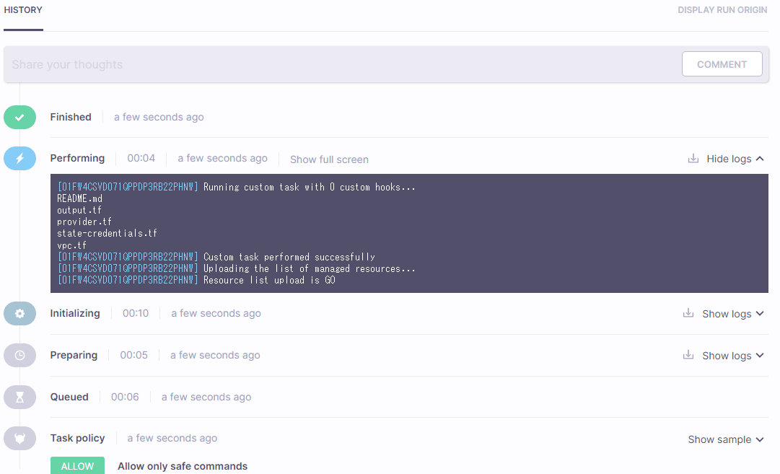Download the Preparing stage logs
The image size is (780, 474).
point(688,355)
